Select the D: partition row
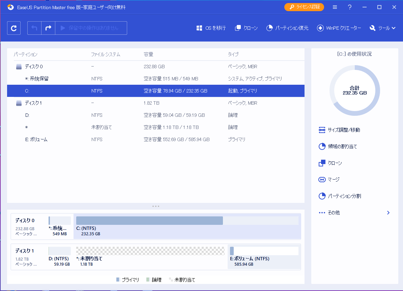 pos(156,115)
